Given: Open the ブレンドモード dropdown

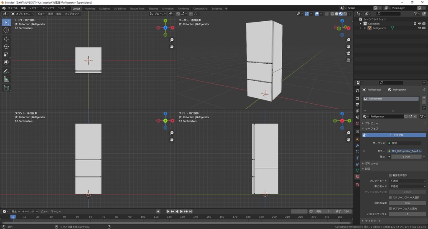Looking at the screenshot, I should click(408, 181).
